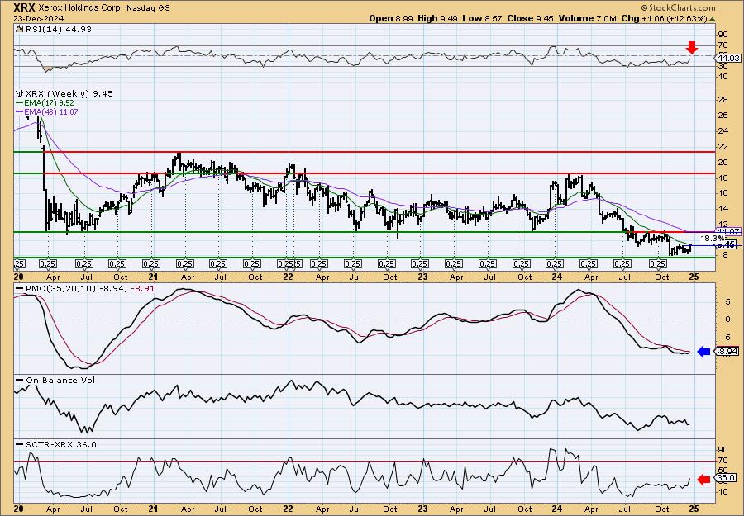The width and height of the screenshot is (744, 516).
Task: Click year 23 on the bottom time axis
Action: [422, 509]
